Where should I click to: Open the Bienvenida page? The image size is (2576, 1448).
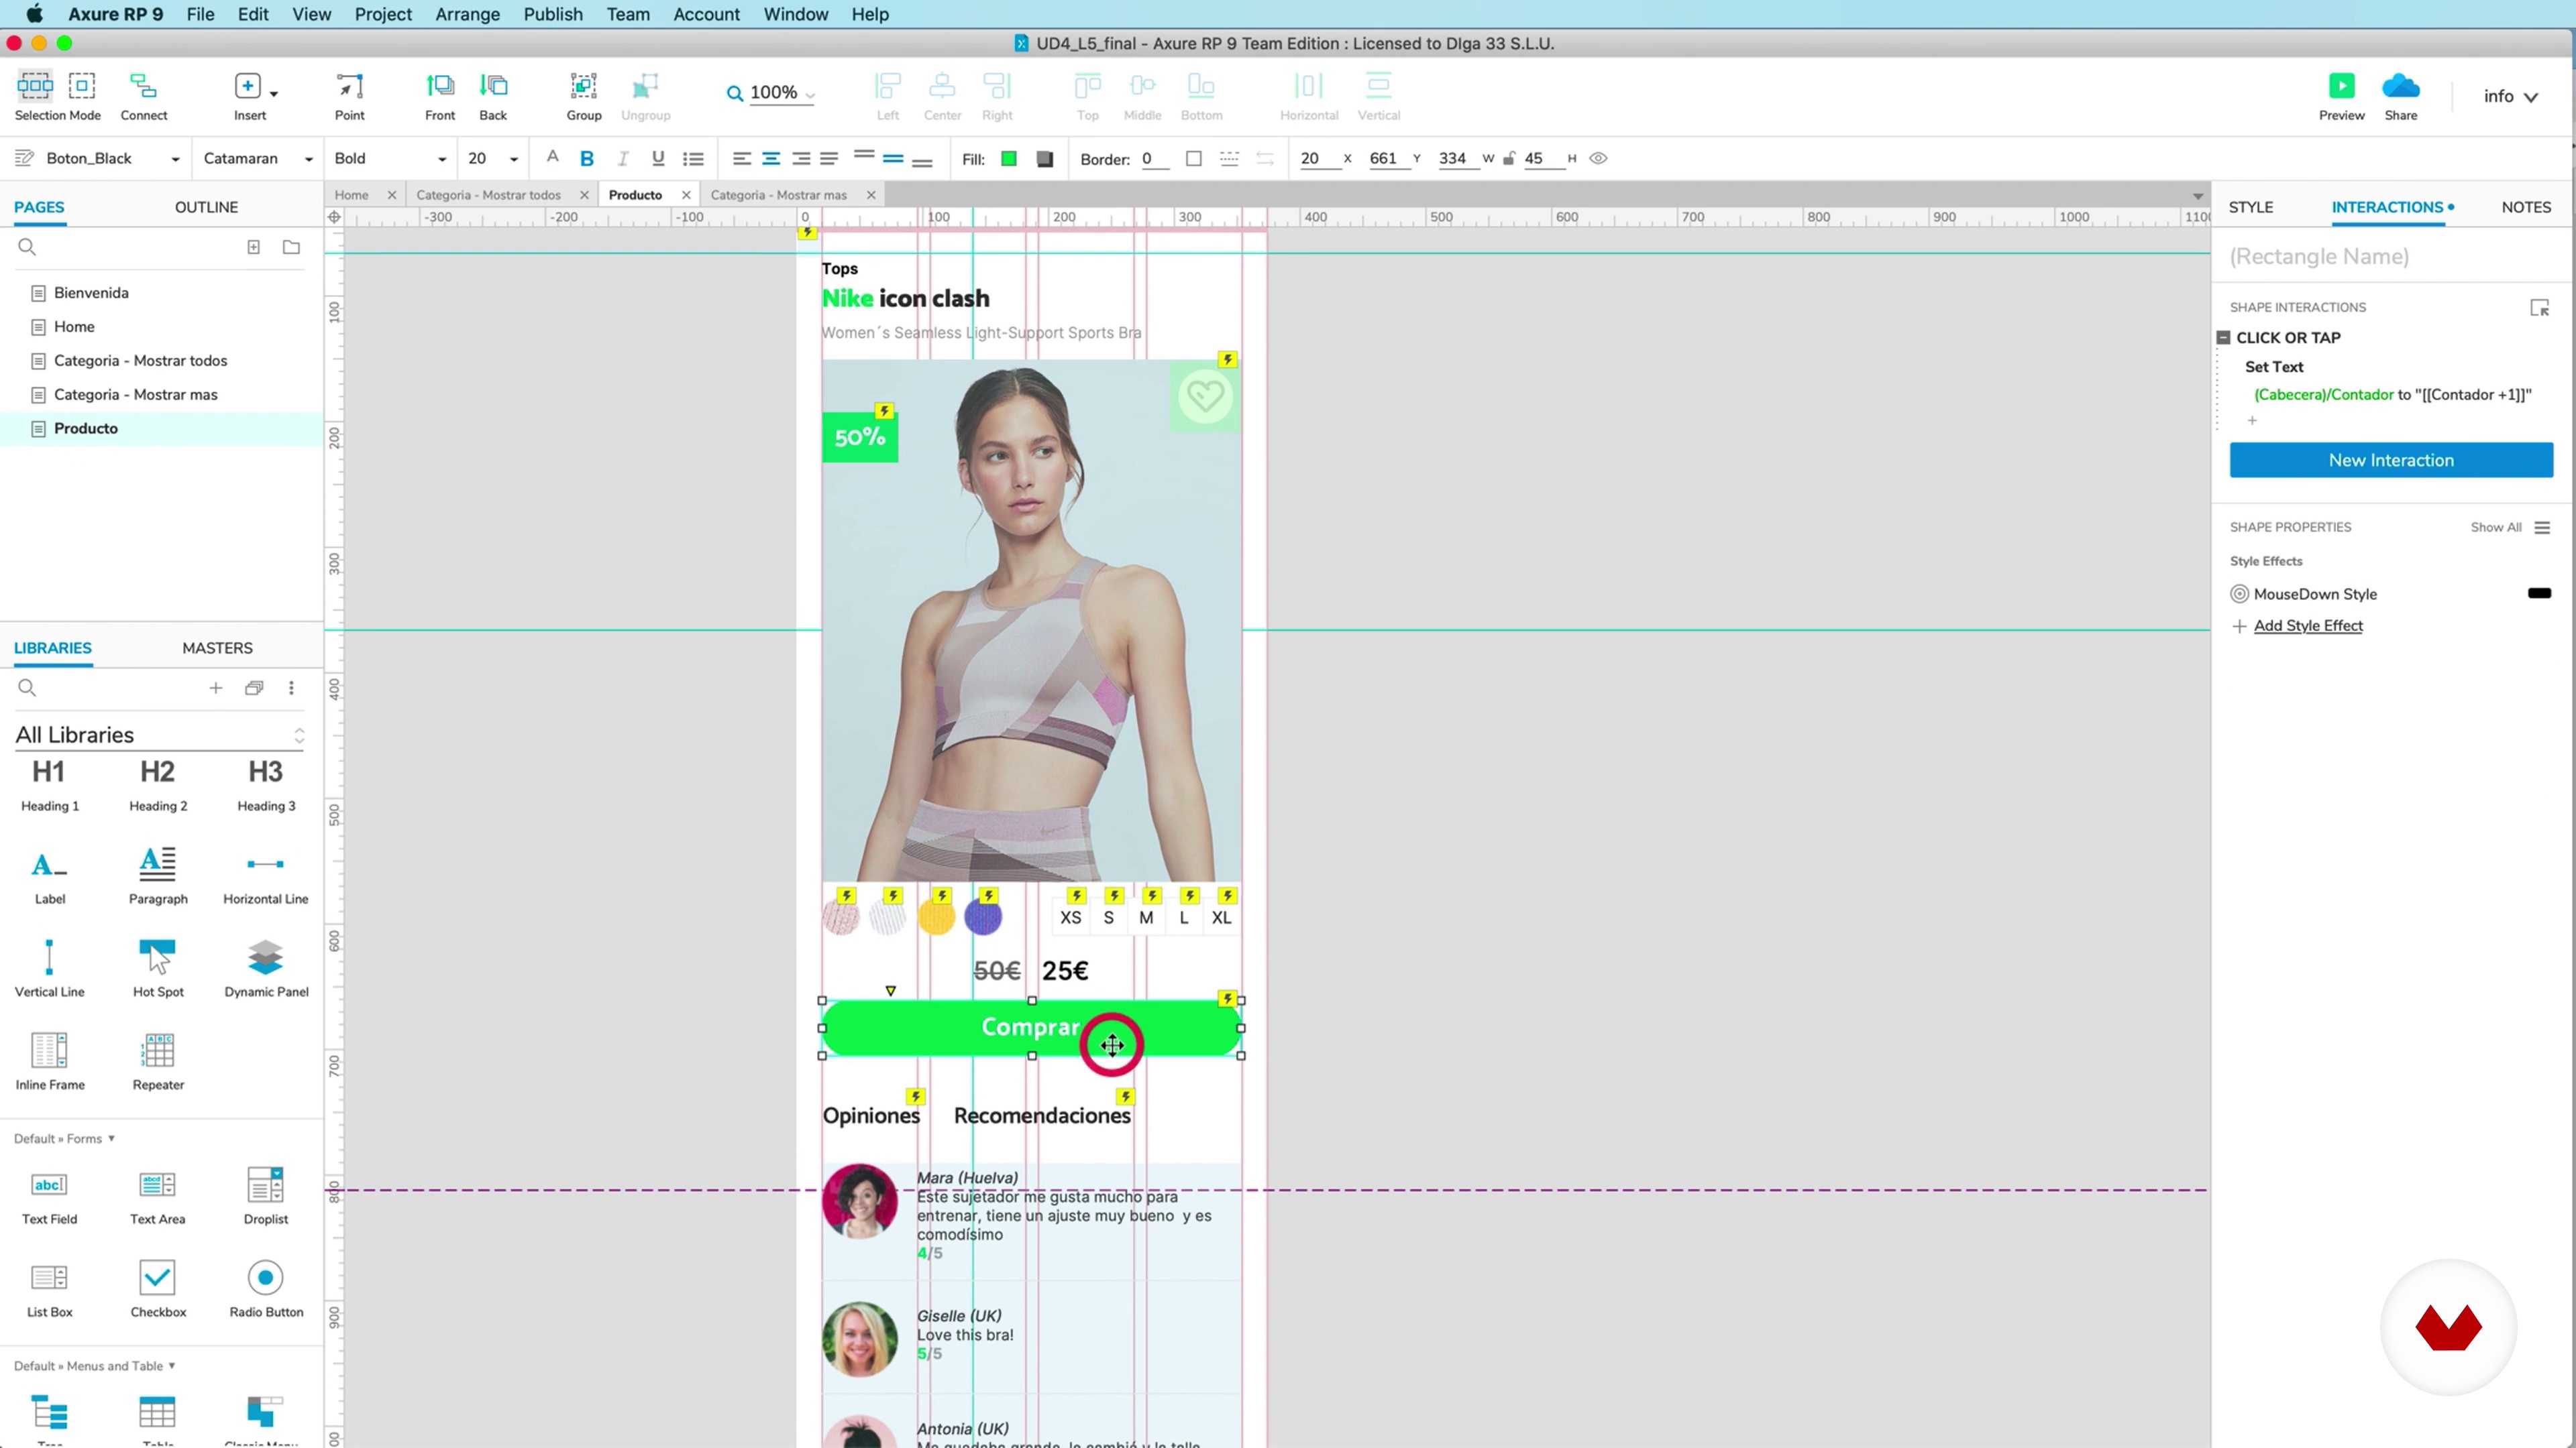(x=91, y=293)
